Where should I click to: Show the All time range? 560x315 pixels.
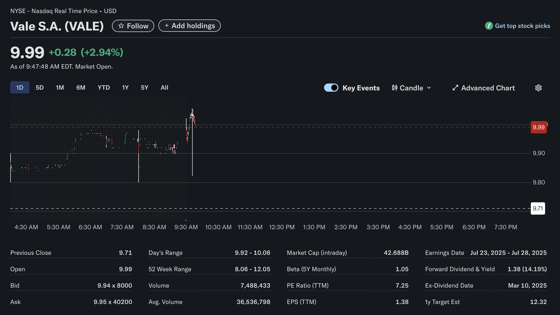pyautogui.click(x=164, y=87)
